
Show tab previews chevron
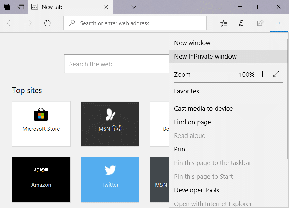click(134, 7)
